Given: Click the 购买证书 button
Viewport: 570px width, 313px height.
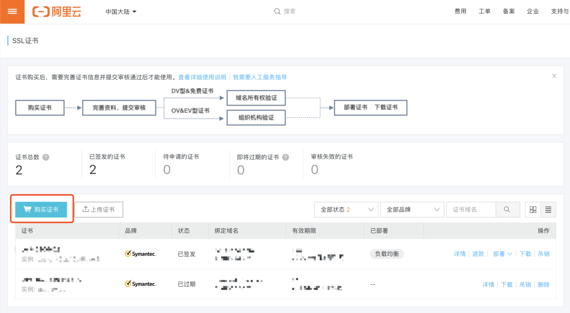Looking at the screenshot, I should point(41,209).
